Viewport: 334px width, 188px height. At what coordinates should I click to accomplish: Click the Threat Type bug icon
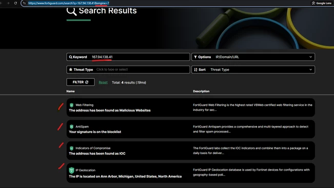click(71, 69)
